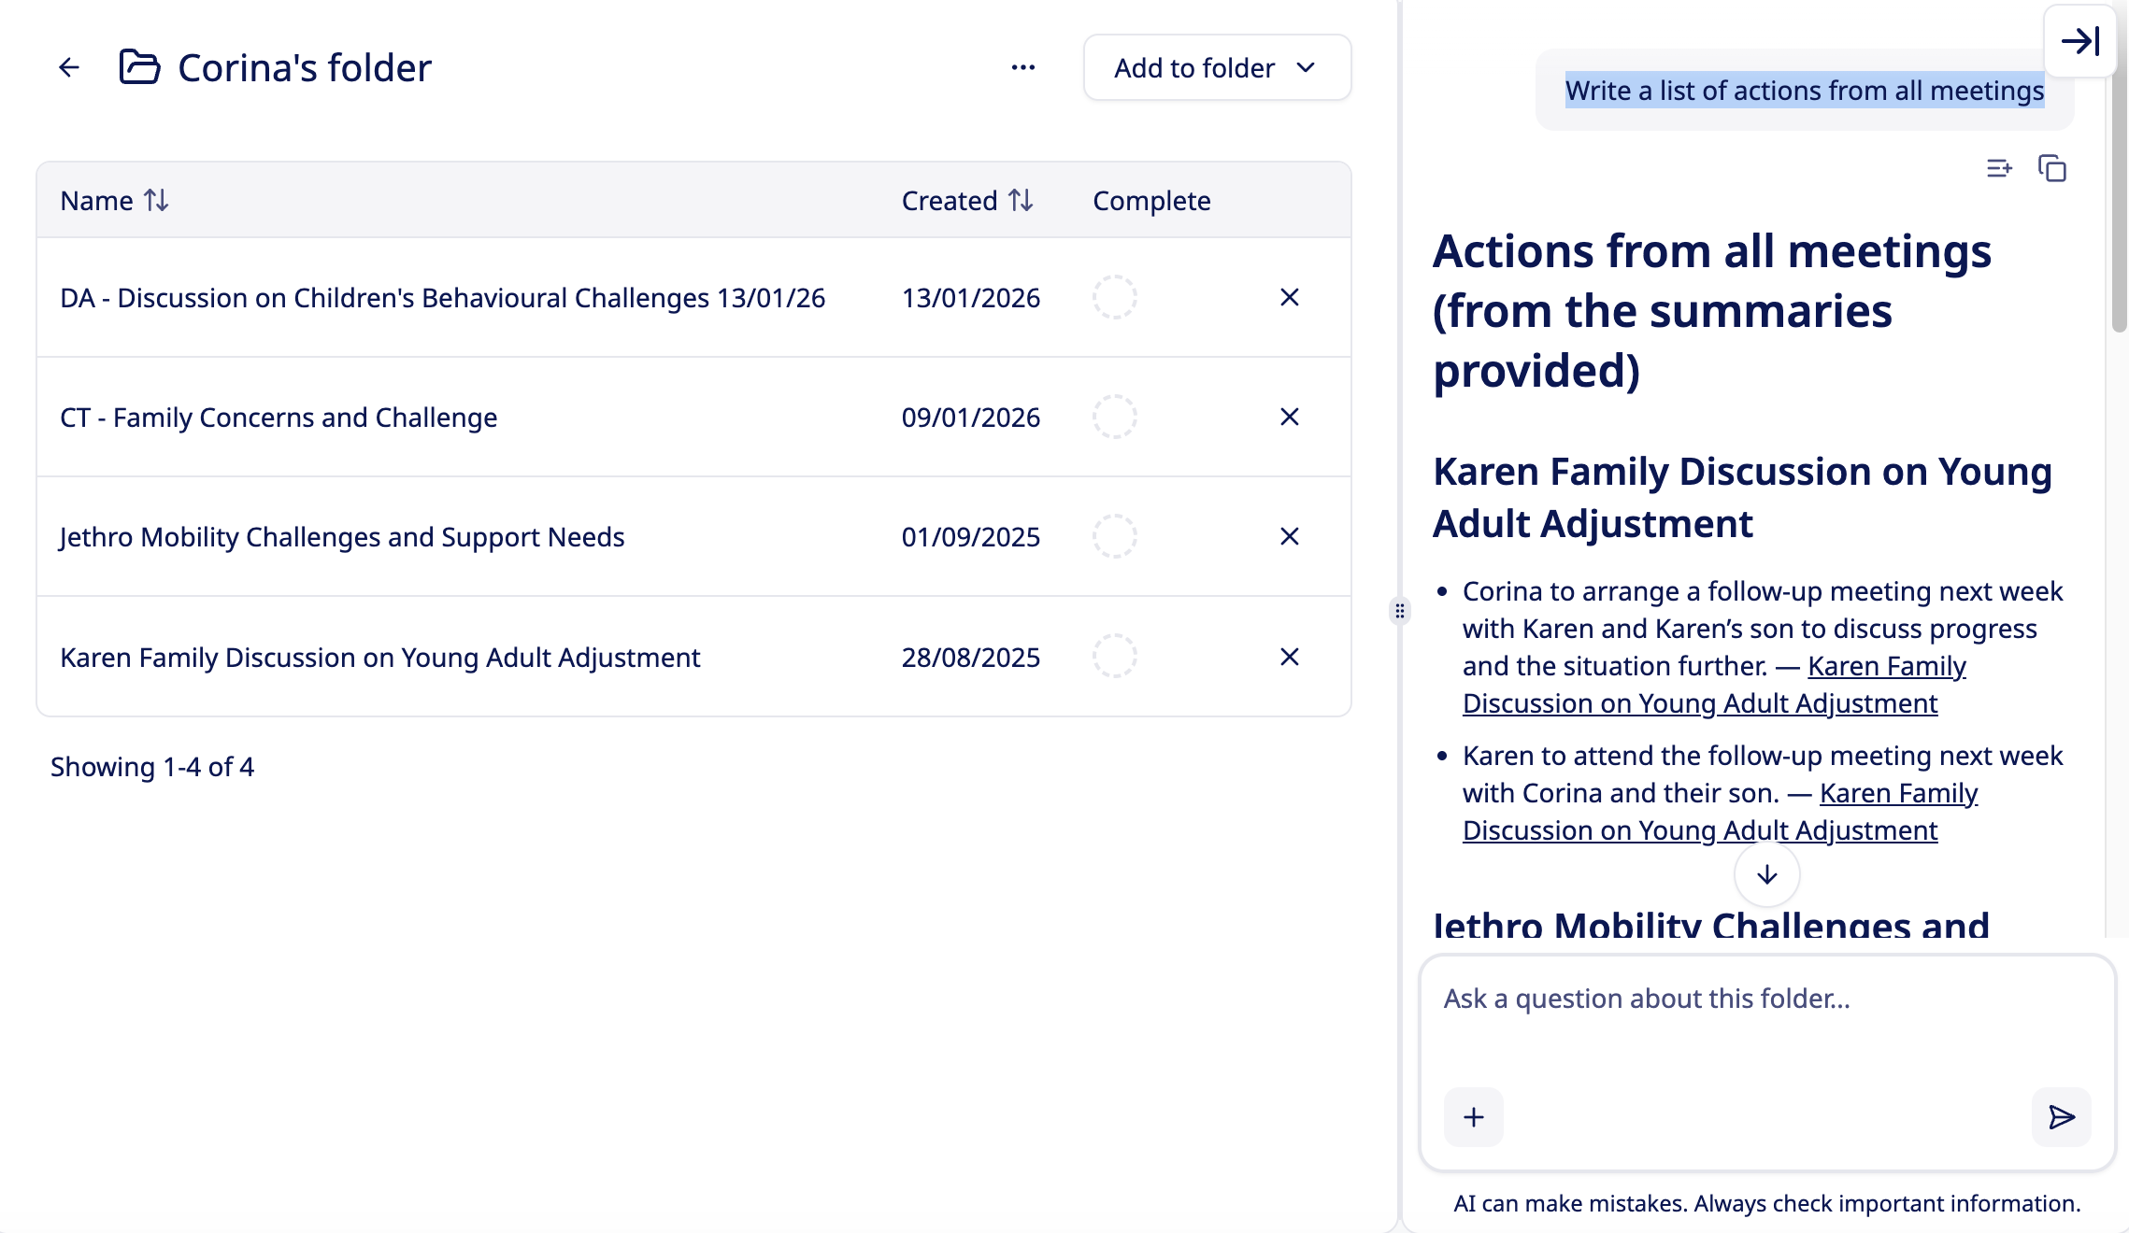Copy the AI response to clipboard
Viewport: 2129px width, 1233px height.
[x=2052, y=169]
